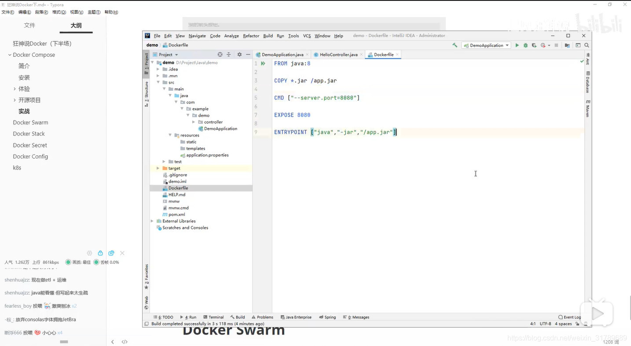Expand the .idea folder

[x=158, y=69]
